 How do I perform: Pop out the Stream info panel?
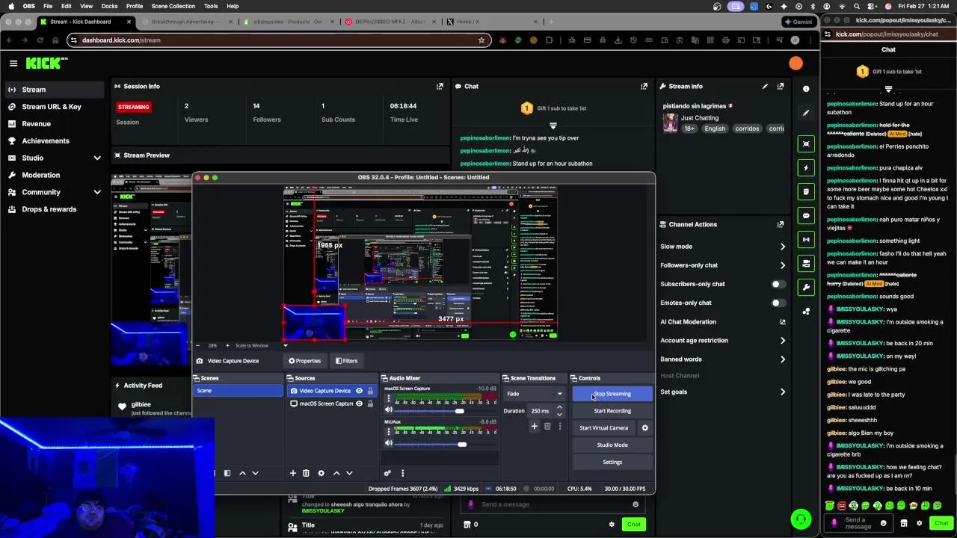(x=781, y=87)
